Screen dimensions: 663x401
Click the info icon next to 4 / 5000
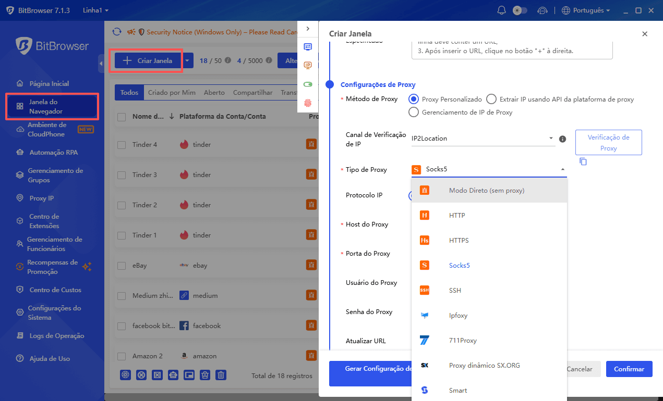coord(269,60)
